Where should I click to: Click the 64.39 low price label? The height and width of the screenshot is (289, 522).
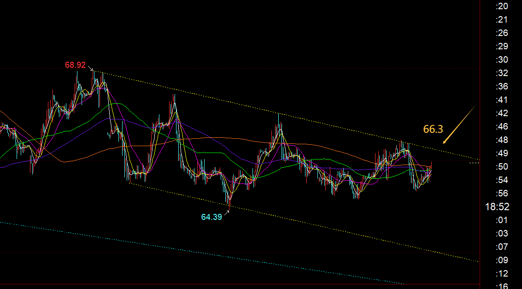pyautogui.click(x=211, y=217)
